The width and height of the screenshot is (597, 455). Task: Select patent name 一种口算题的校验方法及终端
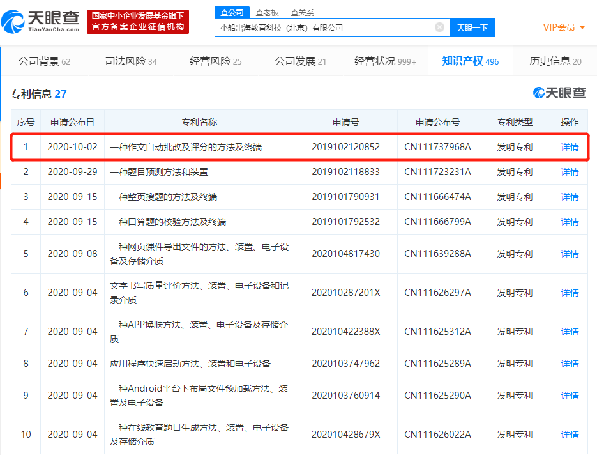pyautogui.click(x=167, y=222)
